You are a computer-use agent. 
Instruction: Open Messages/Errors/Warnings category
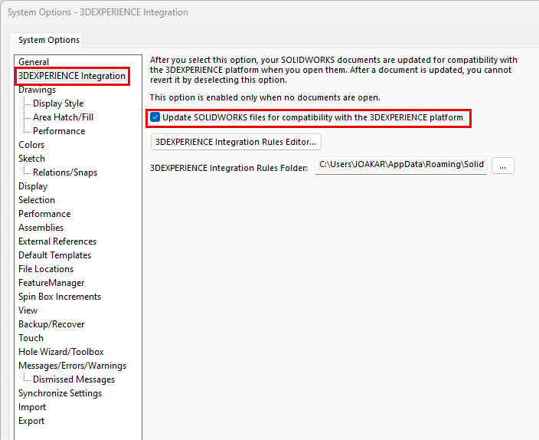tap(72, 366)
